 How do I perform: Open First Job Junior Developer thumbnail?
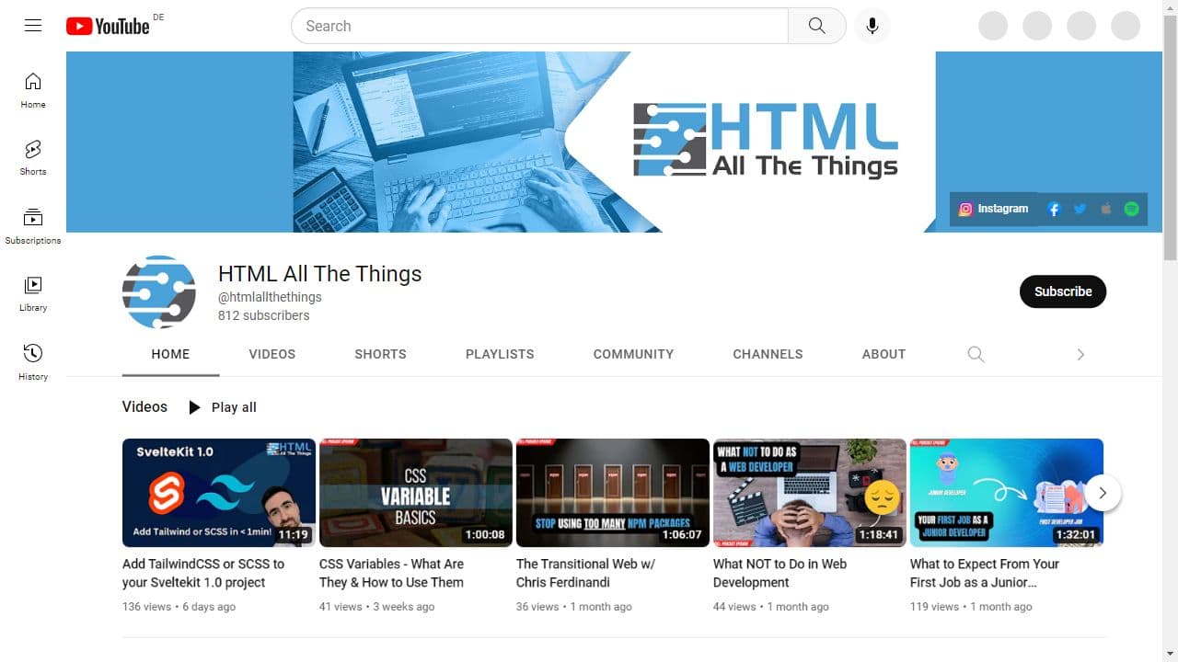(x=1007, y=493)
